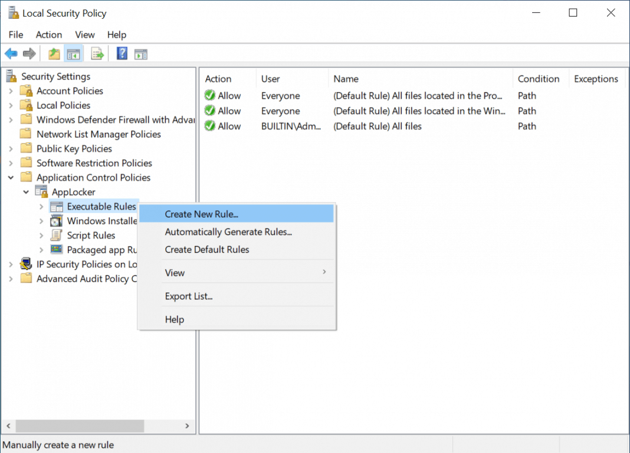This screenshot has height=453, width=630.
Task: Click Create New Rule in the context menu
Action: click(202, 214)
